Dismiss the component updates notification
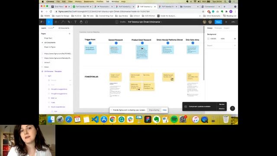This screenshot has width=277, height=156. coord(222,109)
